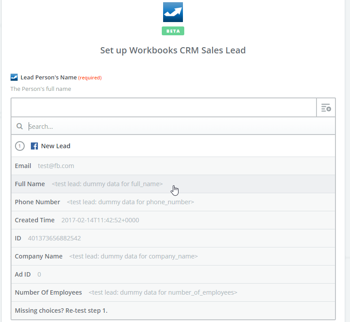Screen dimensions: 350x322
Task: Click the step 1 circle badge
Action: tap(20, 146)
